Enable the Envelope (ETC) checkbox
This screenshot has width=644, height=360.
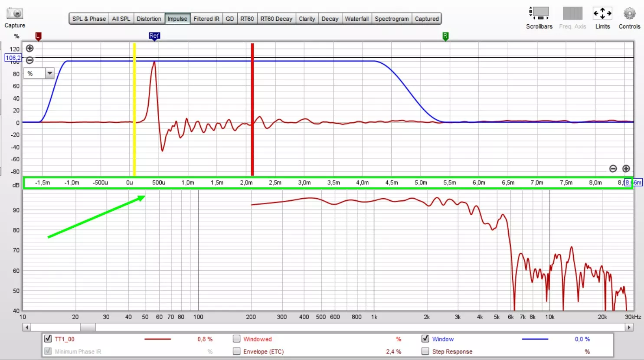coord(237,351)
